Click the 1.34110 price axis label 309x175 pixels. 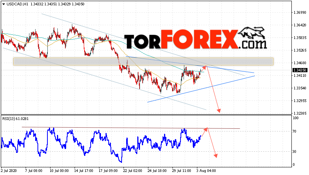pyautogui.click(x=300, y=76)
